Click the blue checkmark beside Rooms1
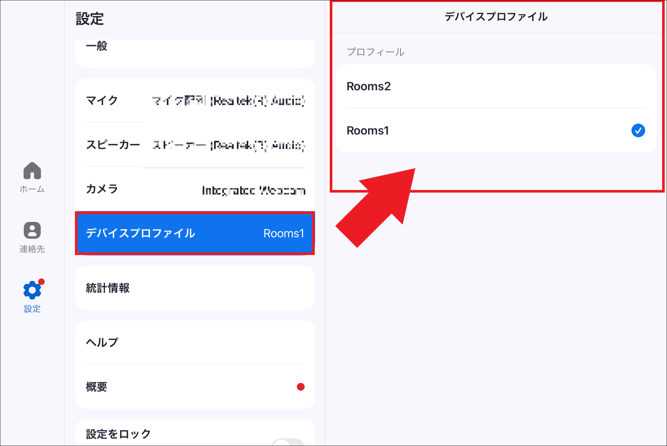This screenshot has height=446, width=667. [x=638, y=130]
